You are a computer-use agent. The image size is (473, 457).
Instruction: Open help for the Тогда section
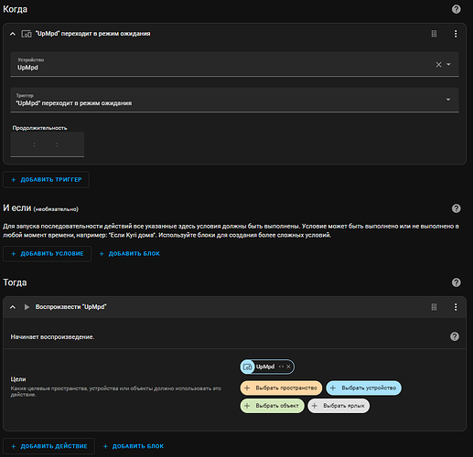coord(456,282)
